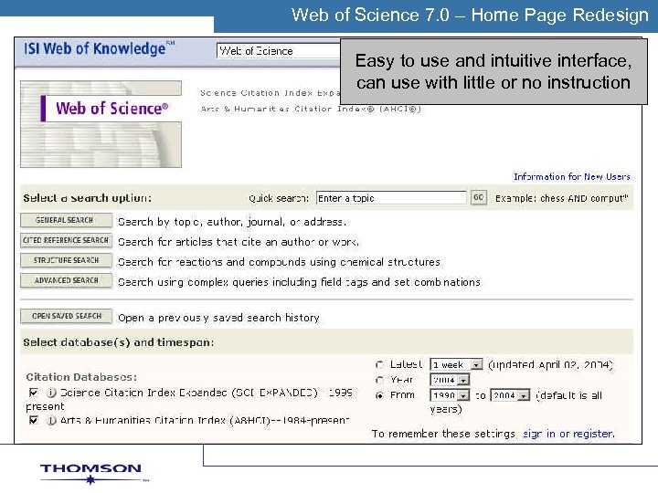Open the 'to 2004' end year dropdown

(510, 395)
